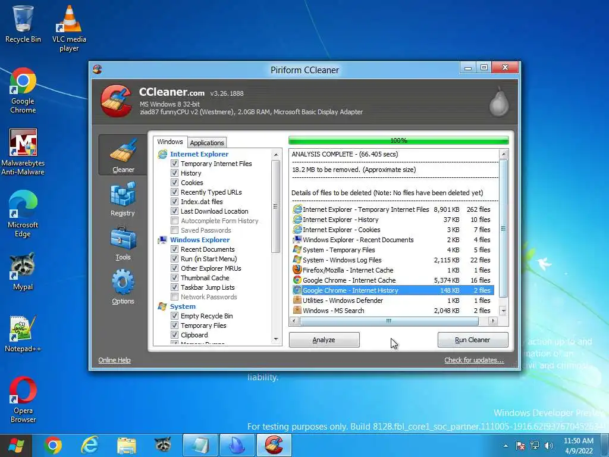Click Chrome icon in Google Chrome Internet Cache row
The height and width of the screenshot is (457, 609).
tap(297, 280)
